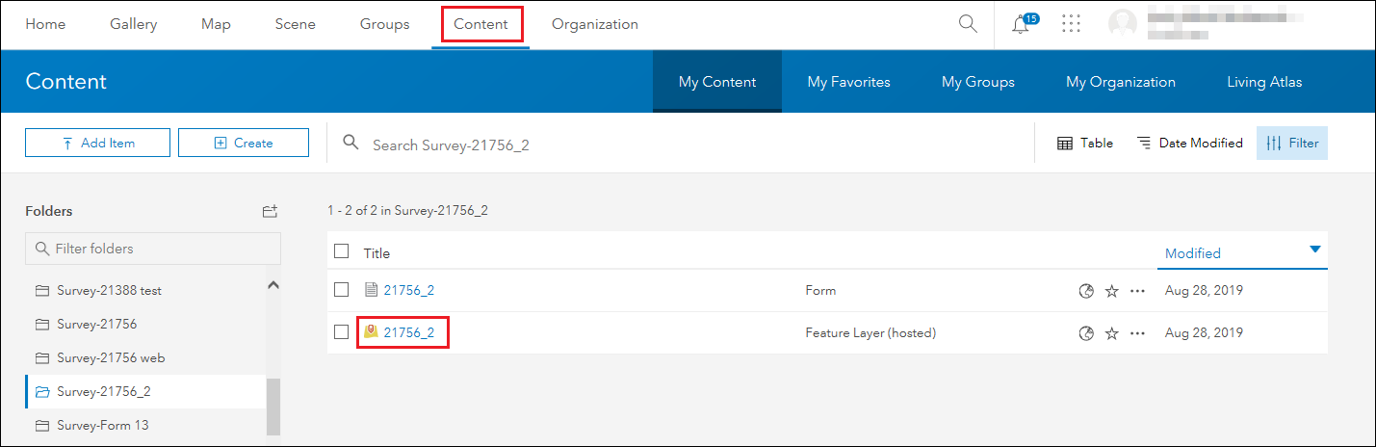Click sharing icon for Form item

(x=1086, y=290)
